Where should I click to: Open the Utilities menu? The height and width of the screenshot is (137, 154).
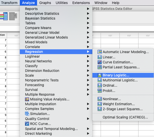click(62, 3)
